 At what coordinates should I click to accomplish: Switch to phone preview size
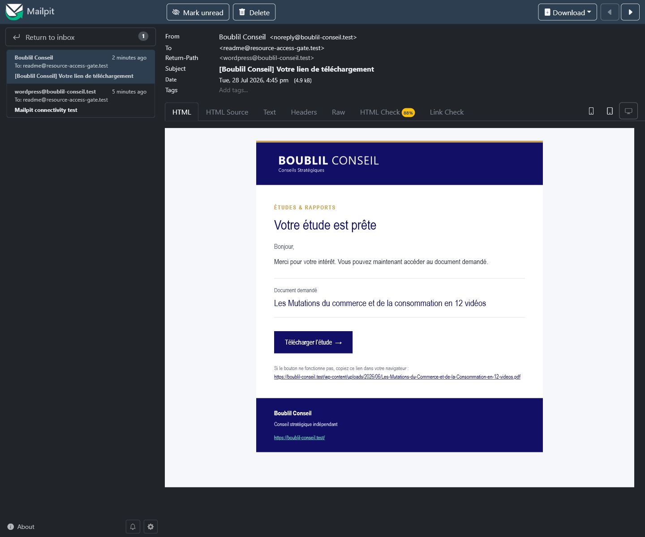coord(591,111)
